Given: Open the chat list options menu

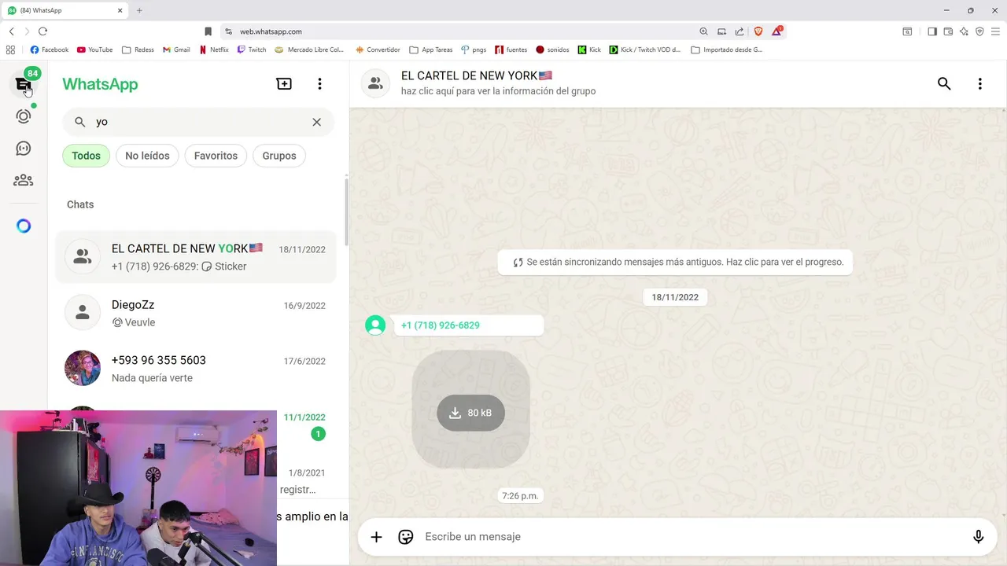Looking at the screenshot, I should pos(319,84).
